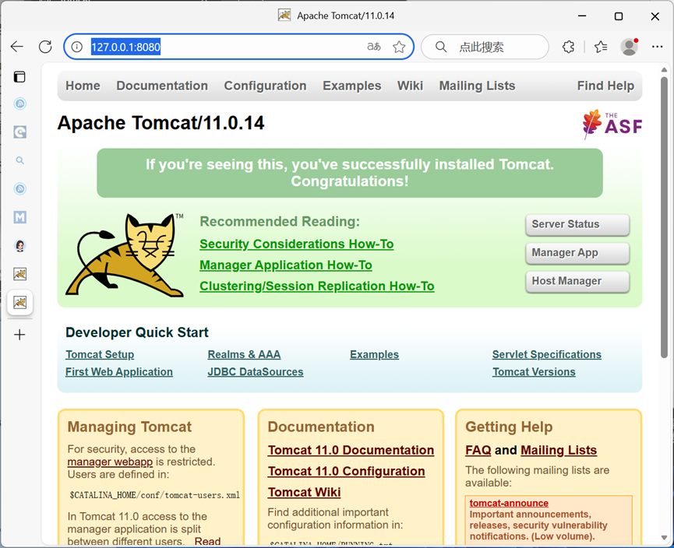This screenshot has height=548, width=674.
Task: Open Mailing Lists link in Getting Help
Action: (x=559, y=450)
